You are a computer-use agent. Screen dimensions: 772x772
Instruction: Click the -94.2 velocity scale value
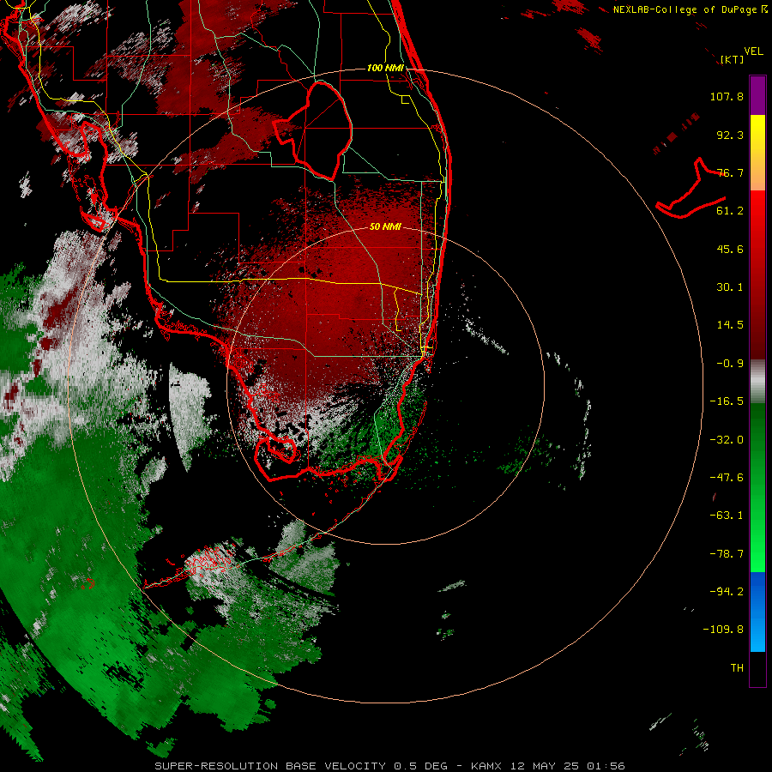pos(727,591)
